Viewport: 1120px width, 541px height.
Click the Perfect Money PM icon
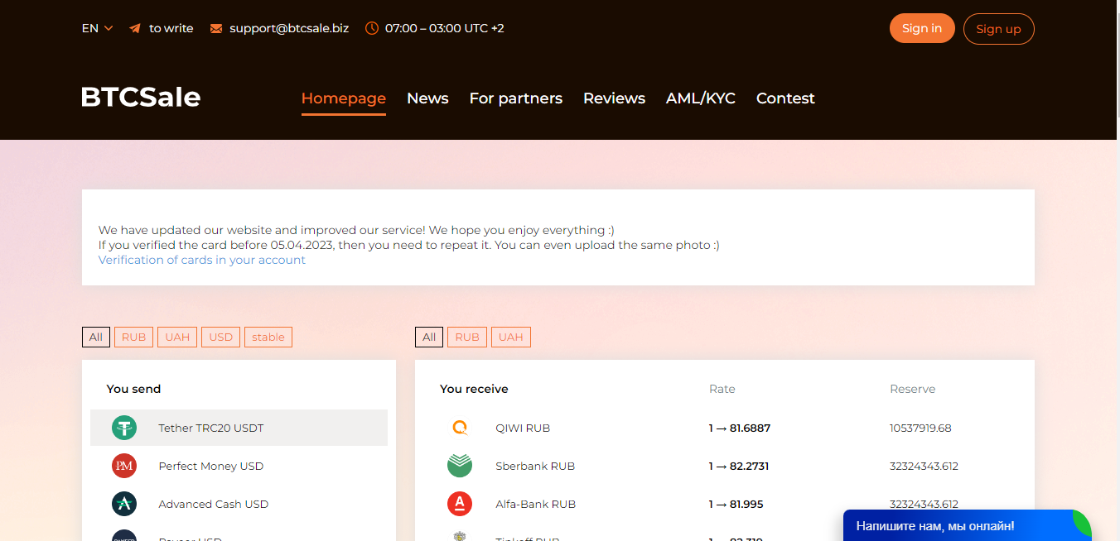(124, 466)
